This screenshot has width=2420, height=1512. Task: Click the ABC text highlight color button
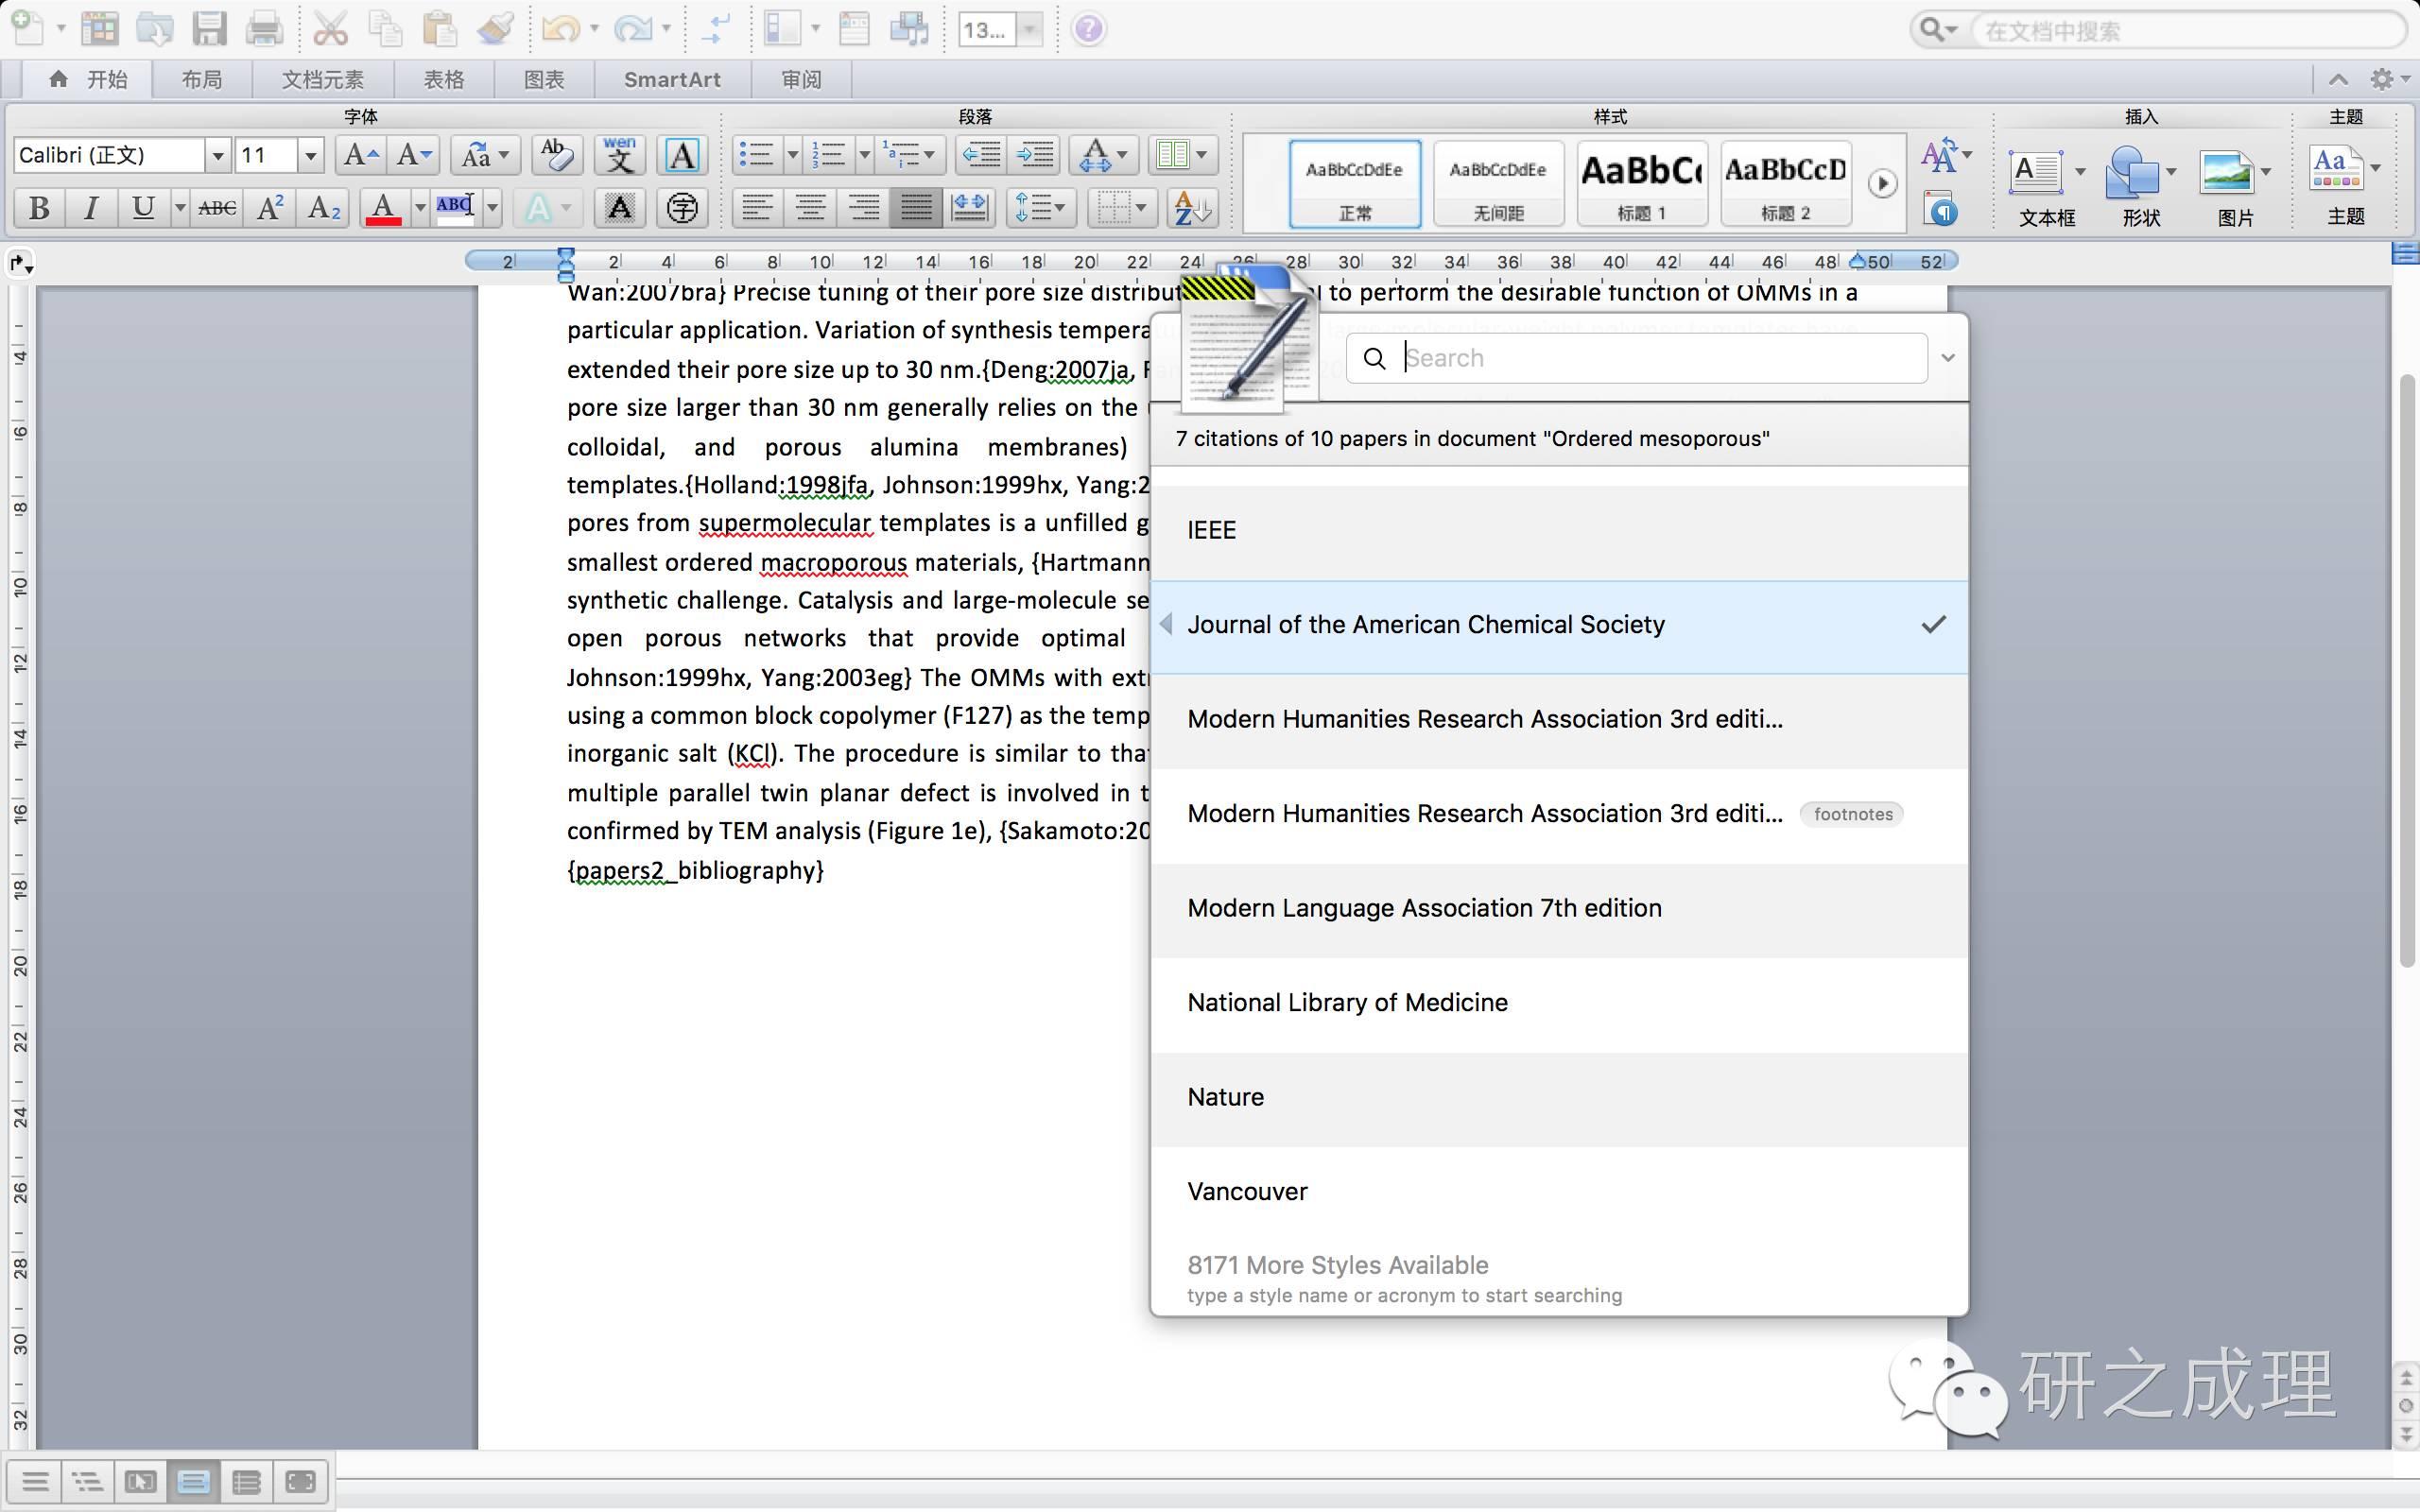click(455, 208)
